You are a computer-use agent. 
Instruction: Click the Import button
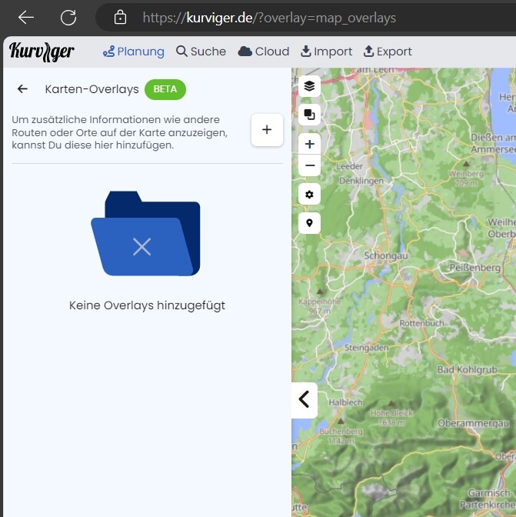[326, 52]
